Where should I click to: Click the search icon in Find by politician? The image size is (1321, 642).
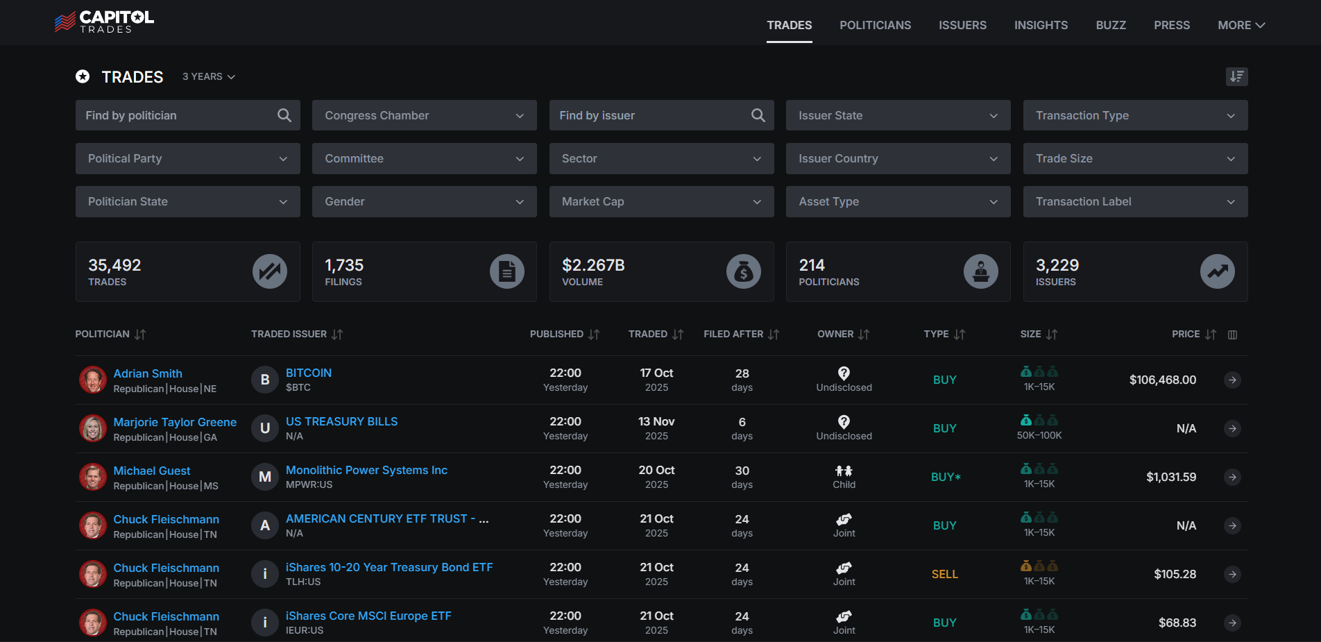(284, 115)
